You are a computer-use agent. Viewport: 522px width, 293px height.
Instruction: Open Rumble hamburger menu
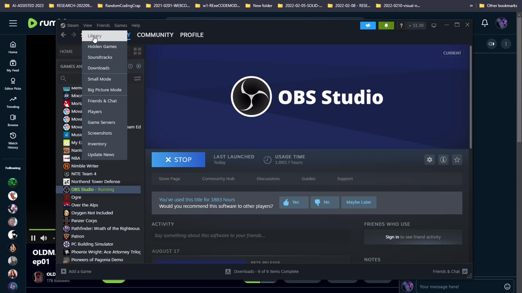[x=13, y=23]
